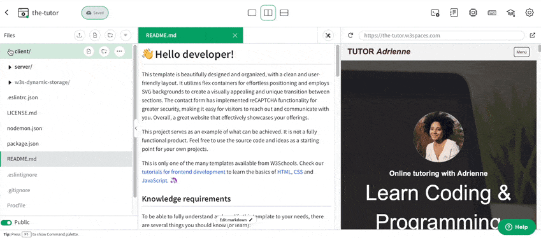Screen dimensions: 541x238
Task: Toggle the Public visibility switch
Action: [6, 223]
